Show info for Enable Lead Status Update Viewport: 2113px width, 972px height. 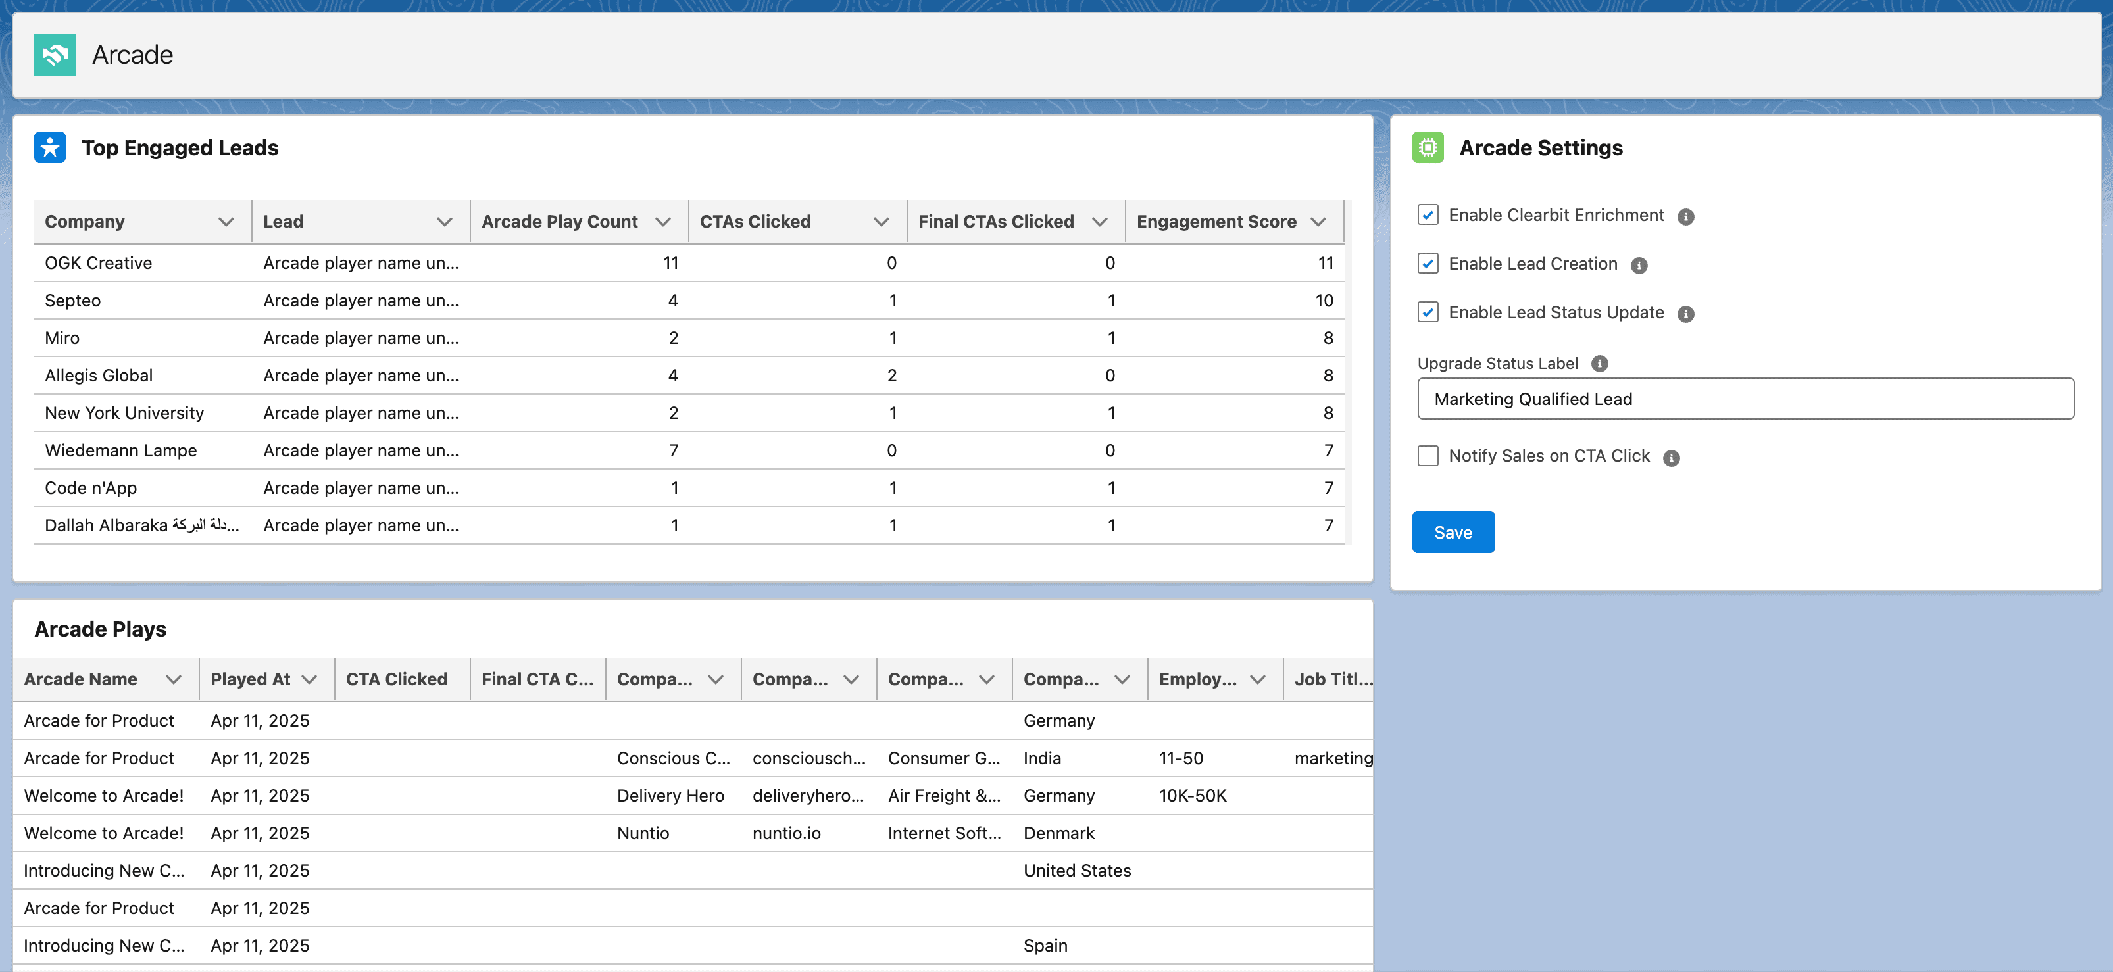click(1685, 314)
